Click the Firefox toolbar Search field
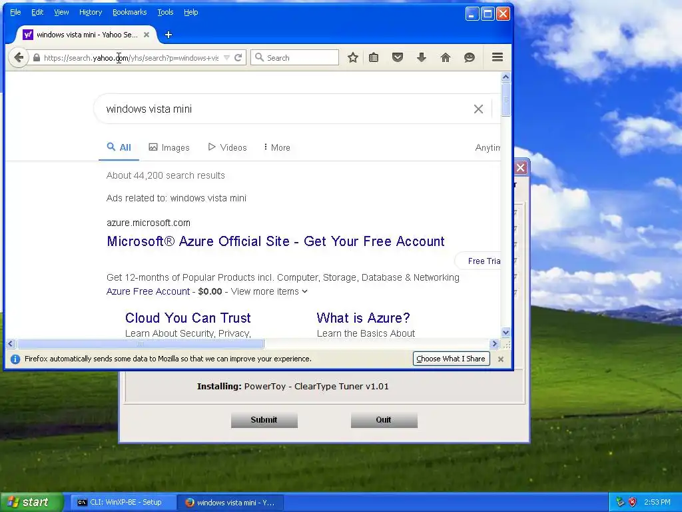The width and height of the screenshot is (682, 512). click(294, 57)
